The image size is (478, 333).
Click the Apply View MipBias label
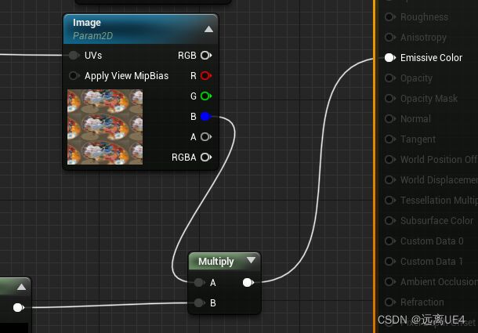coord(126,76)
